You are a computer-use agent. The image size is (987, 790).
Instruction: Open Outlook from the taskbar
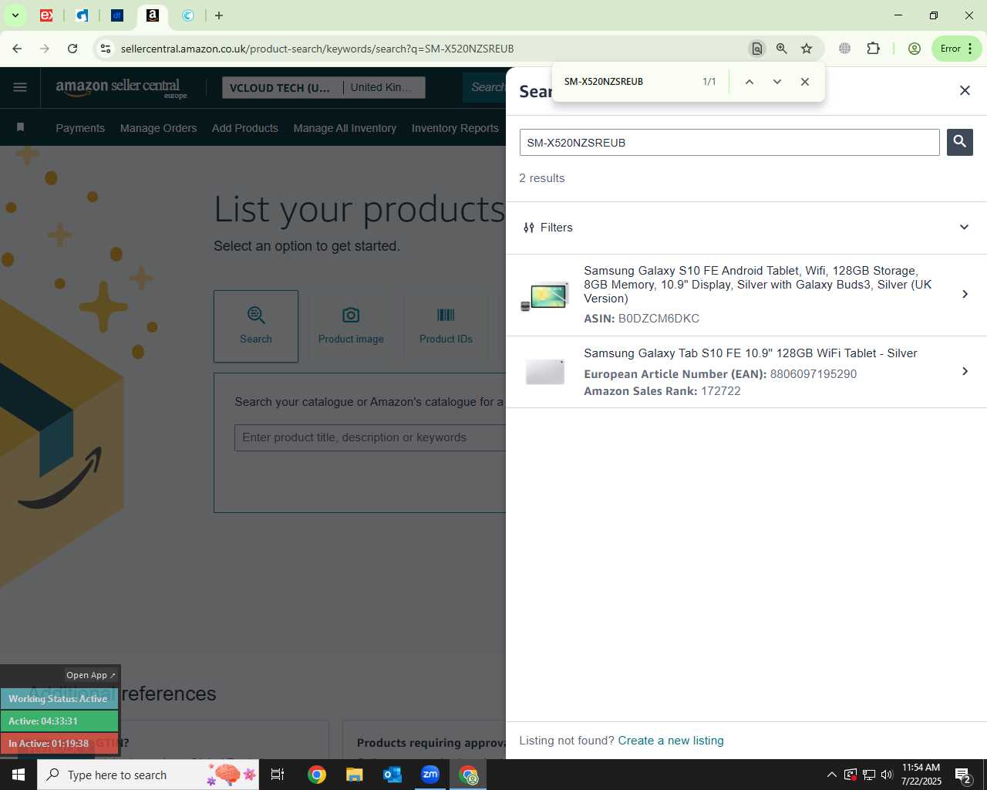[x=392, y=775]
